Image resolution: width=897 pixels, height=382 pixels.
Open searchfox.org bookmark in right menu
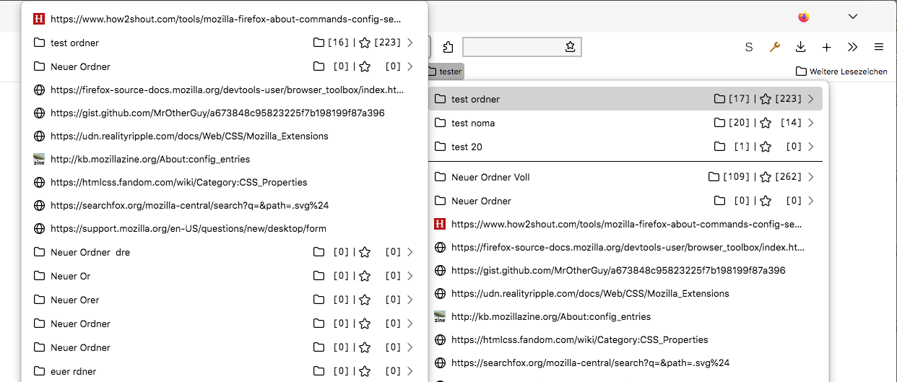pos(589,363)
